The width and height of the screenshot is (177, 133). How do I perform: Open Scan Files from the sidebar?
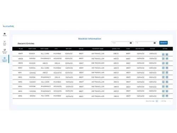pos(5,43)
